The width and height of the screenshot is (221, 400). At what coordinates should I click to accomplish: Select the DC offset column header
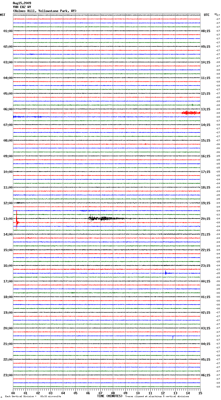[216, 14]
